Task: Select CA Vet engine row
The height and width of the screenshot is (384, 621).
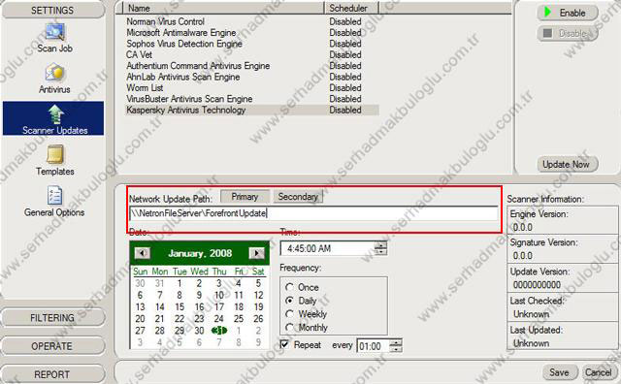Action: [x=252, y=54]
